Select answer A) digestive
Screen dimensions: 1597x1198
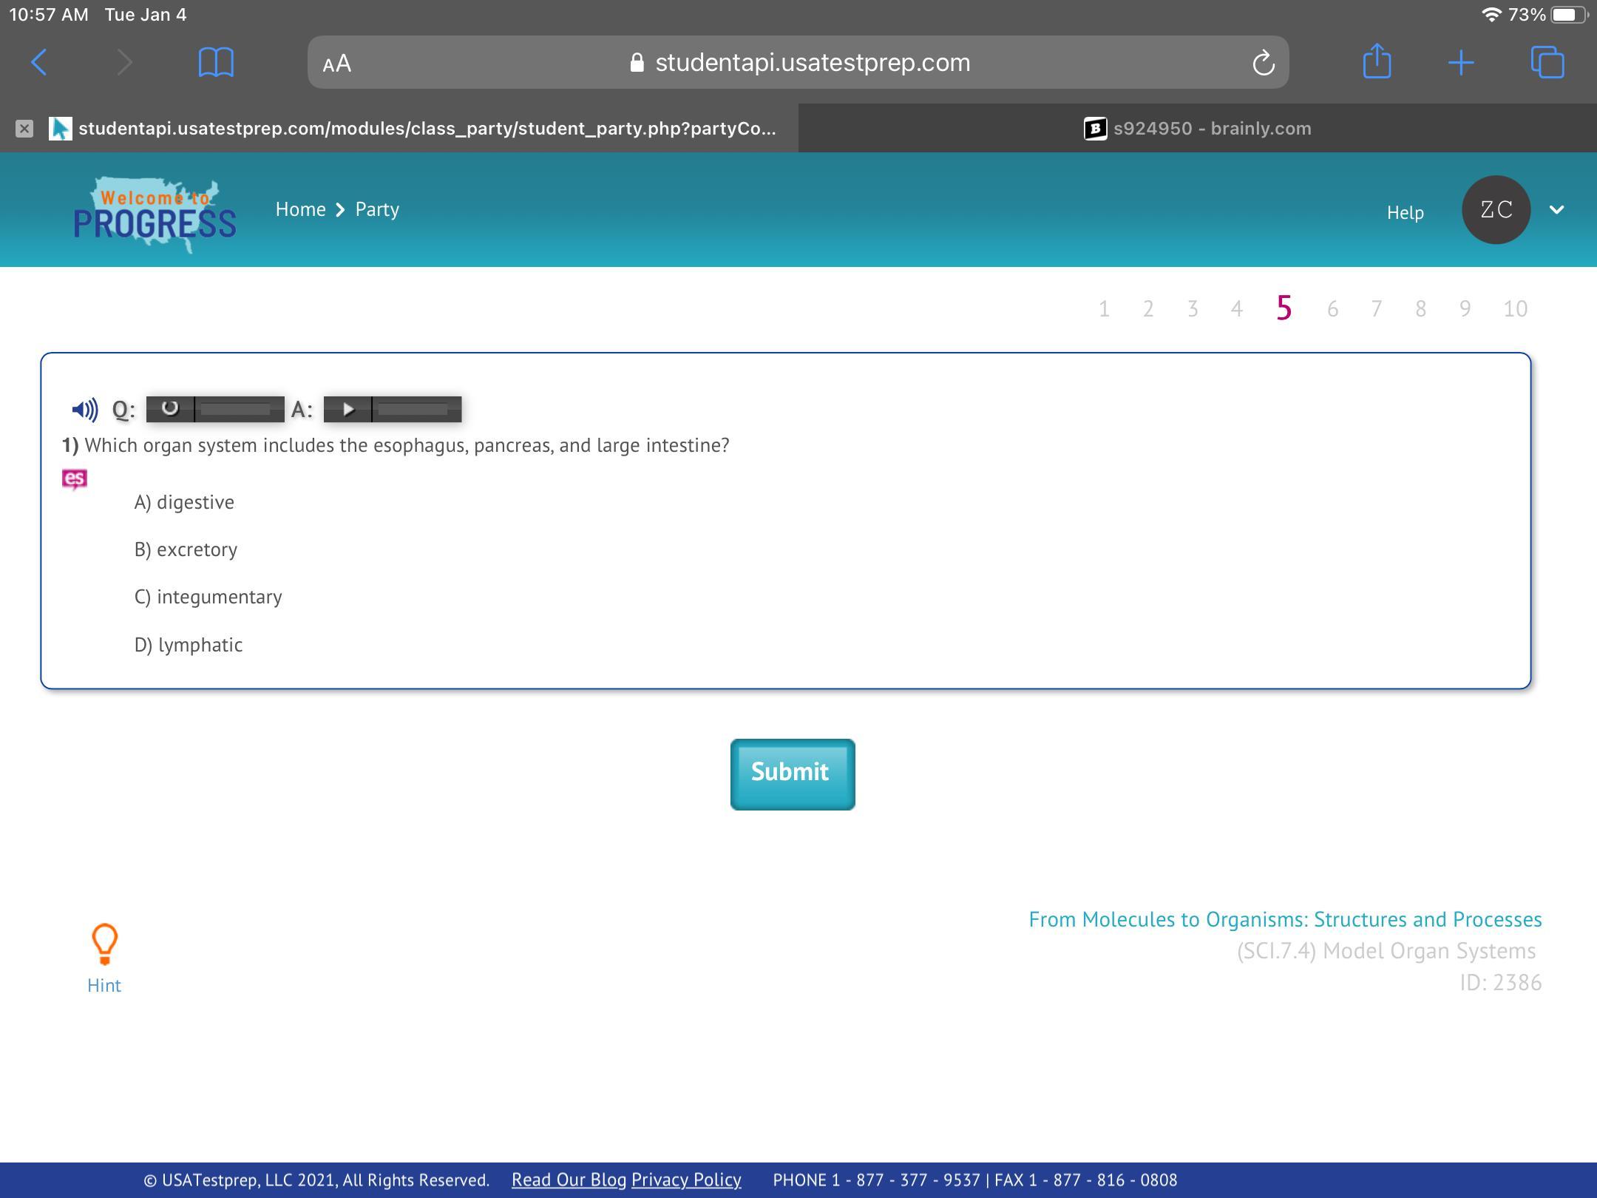coord(184,502)
